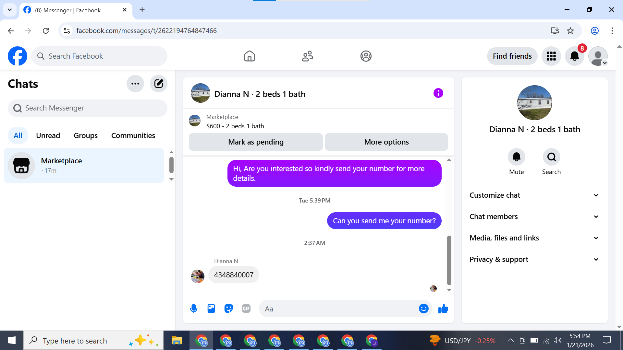623x350 pixels.
Task: Send a thumbs-up like
Action: click(443, 309)
